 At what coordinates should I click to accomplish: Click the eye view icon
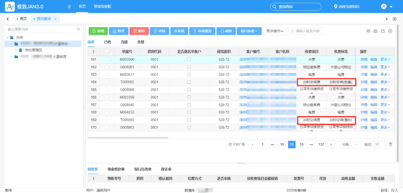point(368,31)
